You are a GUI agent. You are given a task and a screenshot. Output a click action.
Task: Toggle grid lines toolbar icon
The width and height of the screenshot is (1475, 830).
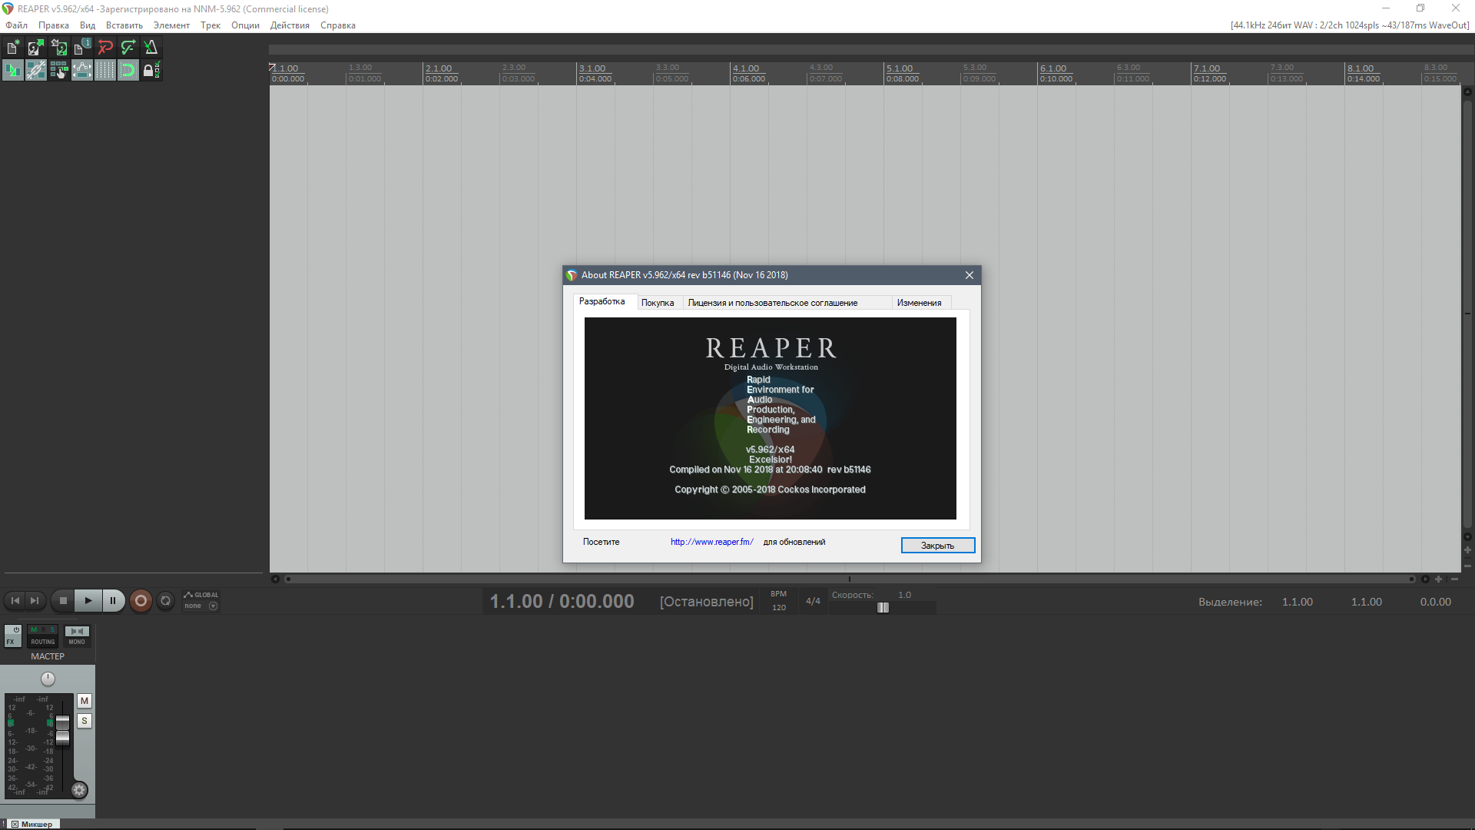pyautogui.click(x=105, y=71)
